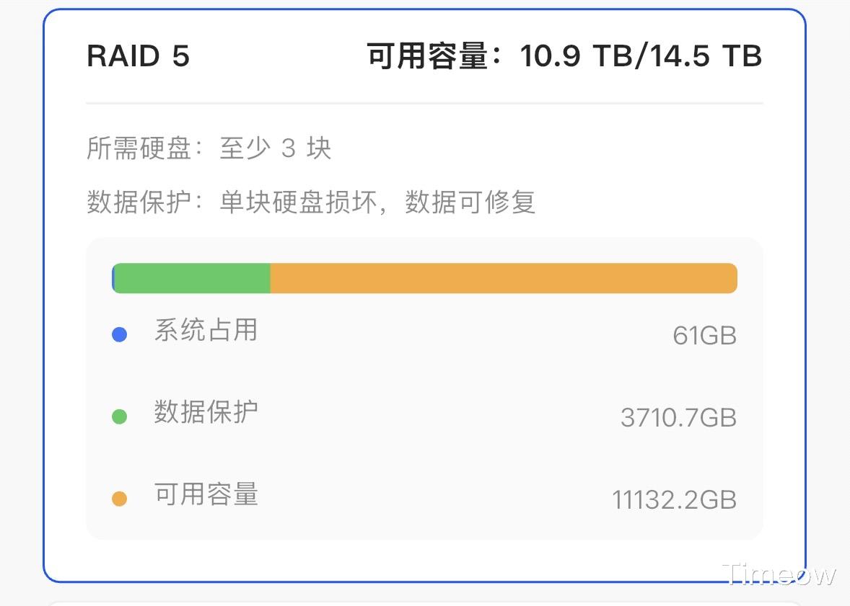The image size is (850, 606).
Task: Select the RAID 5 title
Action: [x=138, y=56]
